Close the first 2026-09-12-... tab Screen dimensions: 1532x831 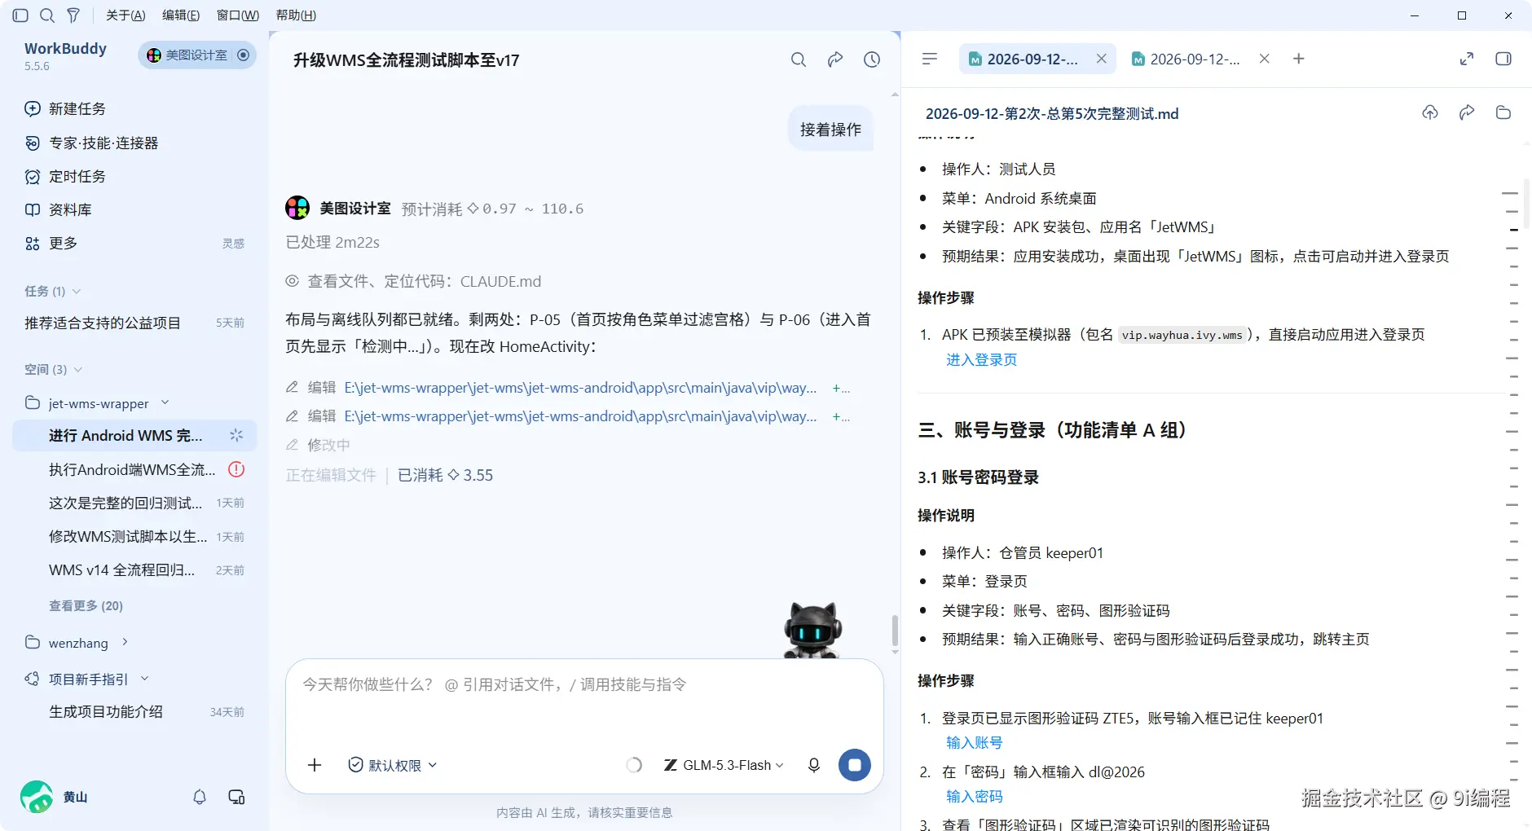[1101, 59]
